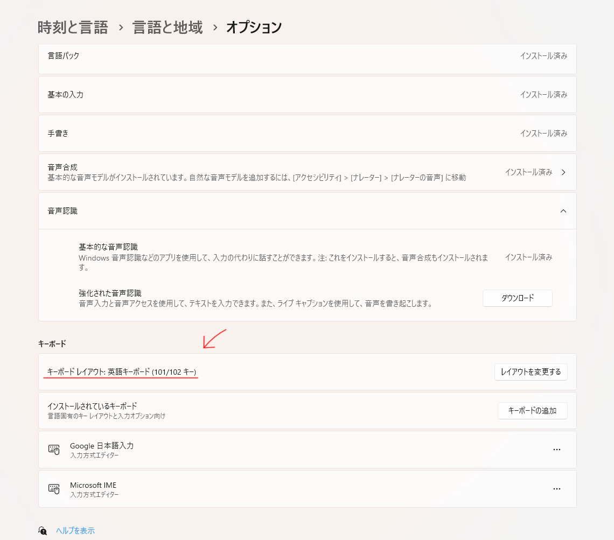The width and height of the screenshot is (614, 540).
Task: Open more options for Google 日本語入力
Action: click(x=556, y=450)
